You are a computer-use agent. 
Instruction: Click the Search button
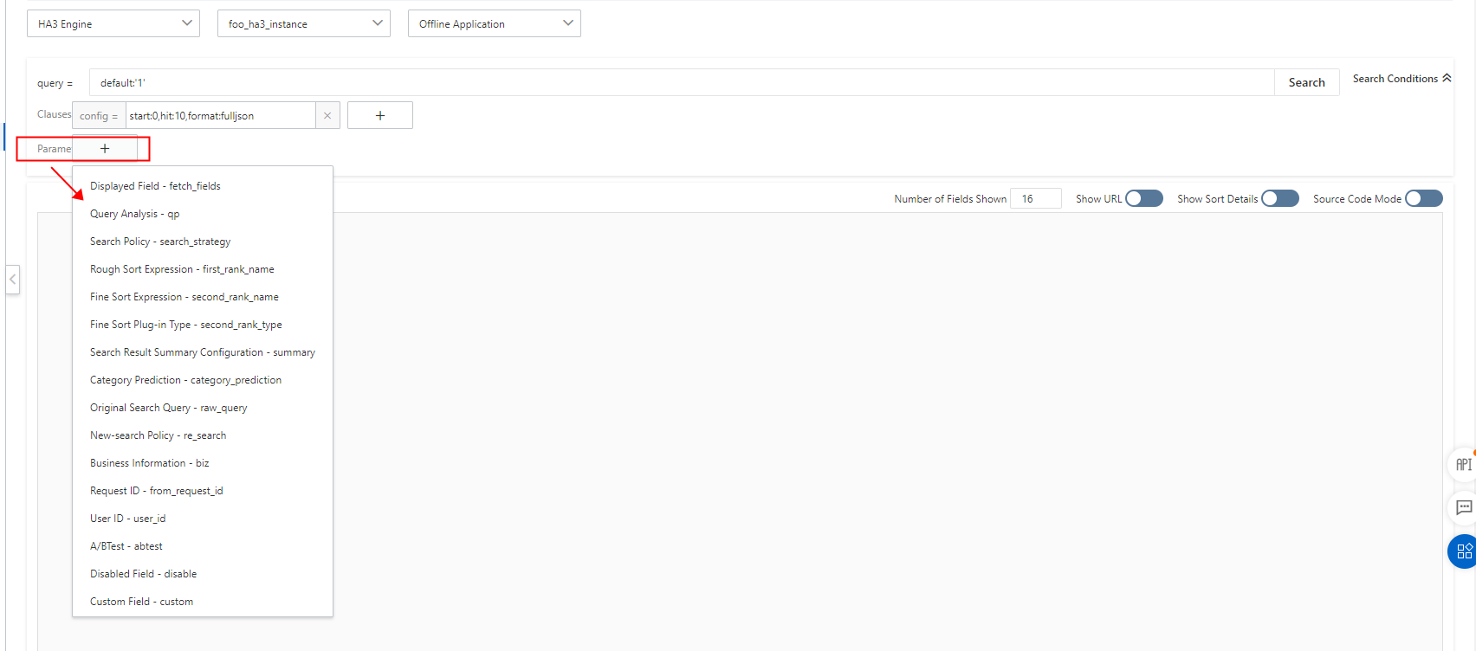click(1306, 82)
